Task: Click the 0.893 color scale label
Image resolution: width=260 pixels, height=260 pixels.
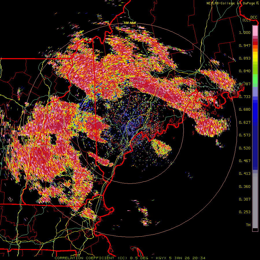Action: pyautogui.click(x=245, y=58)
